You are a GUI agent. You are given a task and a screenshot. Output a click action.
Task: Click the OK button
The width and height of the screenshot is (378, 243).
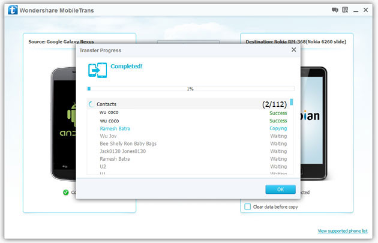(x=280, y=190)
